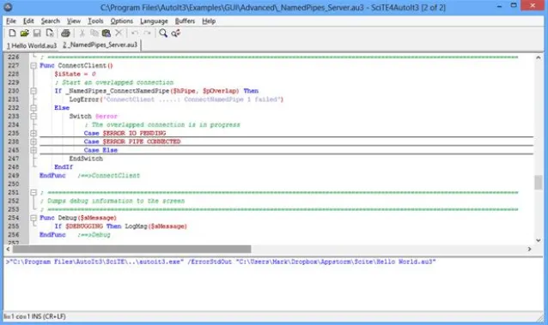Expand the Case Else fold at line 245
The height and width of the screenshot is (325, 548).
point(33,150)
